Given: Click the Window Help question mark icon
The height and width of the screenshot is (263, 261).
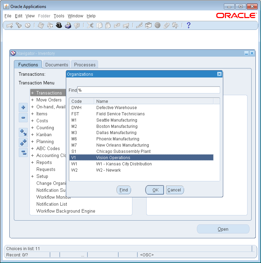Looking at the screenshot, I should pos(189,25).
